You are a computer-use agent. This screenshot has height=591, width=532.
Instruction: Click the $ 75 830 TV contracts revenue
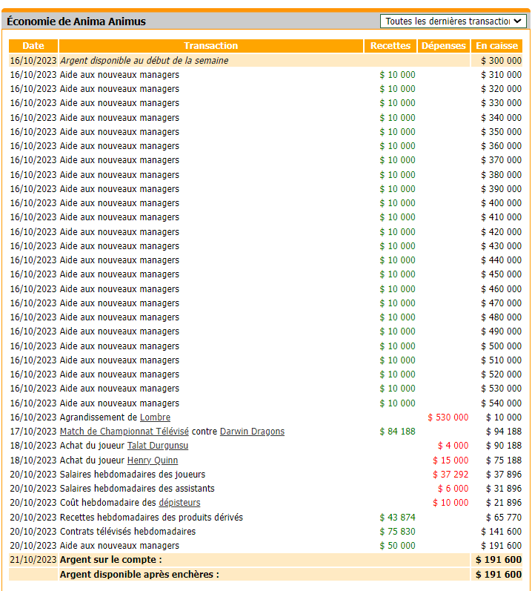[x=397, y=532]
